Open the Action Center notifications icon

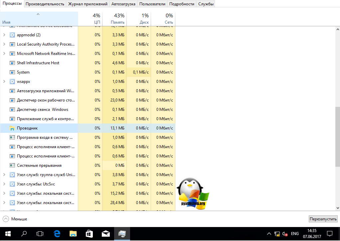pos(329,234)
